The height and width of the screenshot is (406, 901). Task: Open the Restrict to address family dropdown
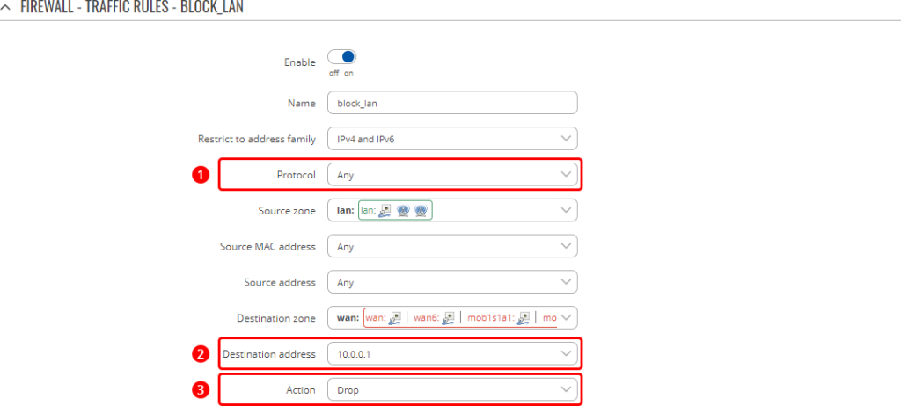tap(452, 139)
